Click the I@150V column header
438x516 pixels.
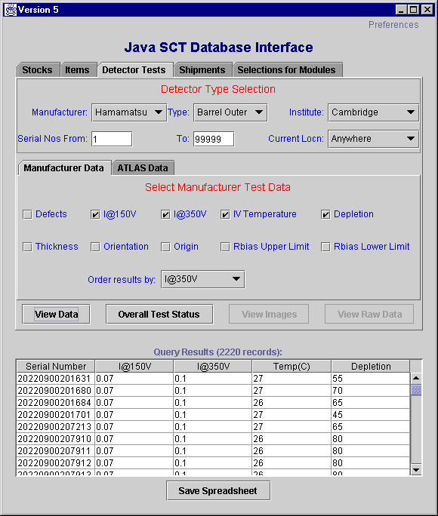(134, 367)
